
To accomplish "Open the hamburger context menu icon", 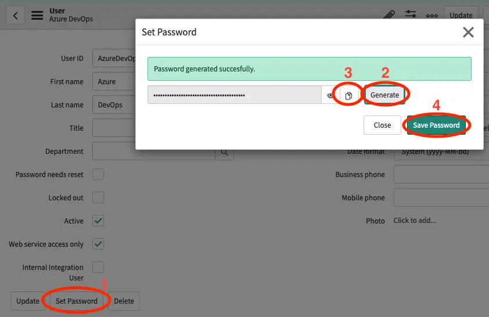I will [x=37, y=16].
